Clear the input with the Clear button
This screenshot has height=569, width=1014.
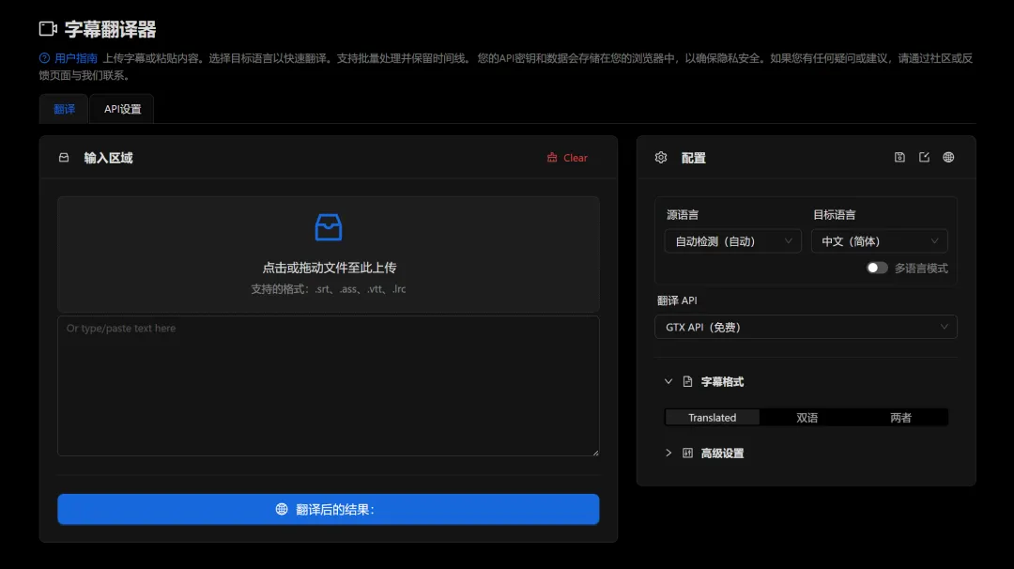567,158
